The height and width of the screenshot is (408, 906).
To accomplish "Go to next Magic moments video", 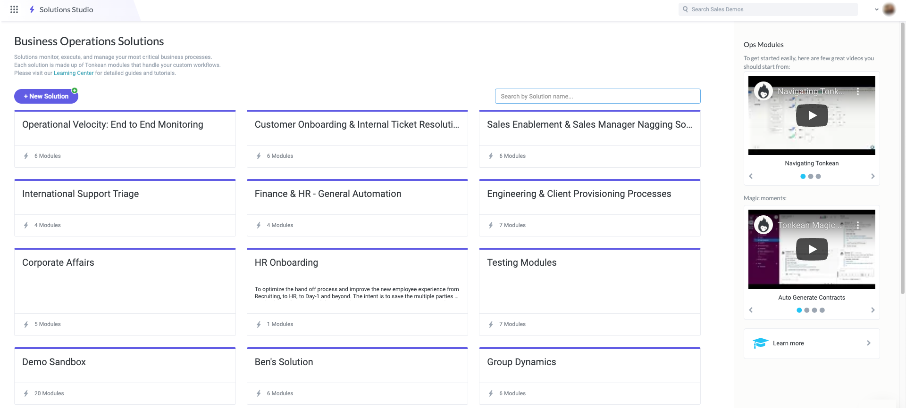I will (872, 310).
